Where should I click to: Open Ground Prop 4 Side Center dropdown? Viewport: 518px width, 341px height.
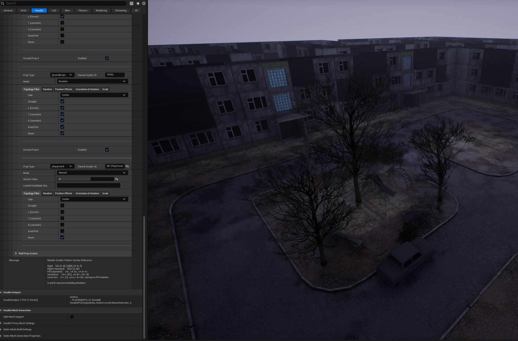pos(94,95)
